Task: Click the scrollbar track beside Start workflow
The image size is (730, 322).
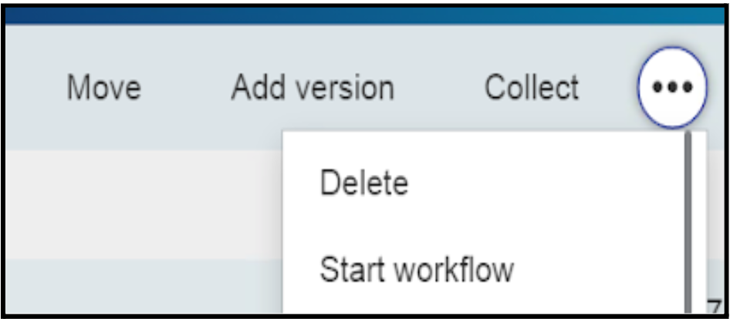Action: pos(687,271)
